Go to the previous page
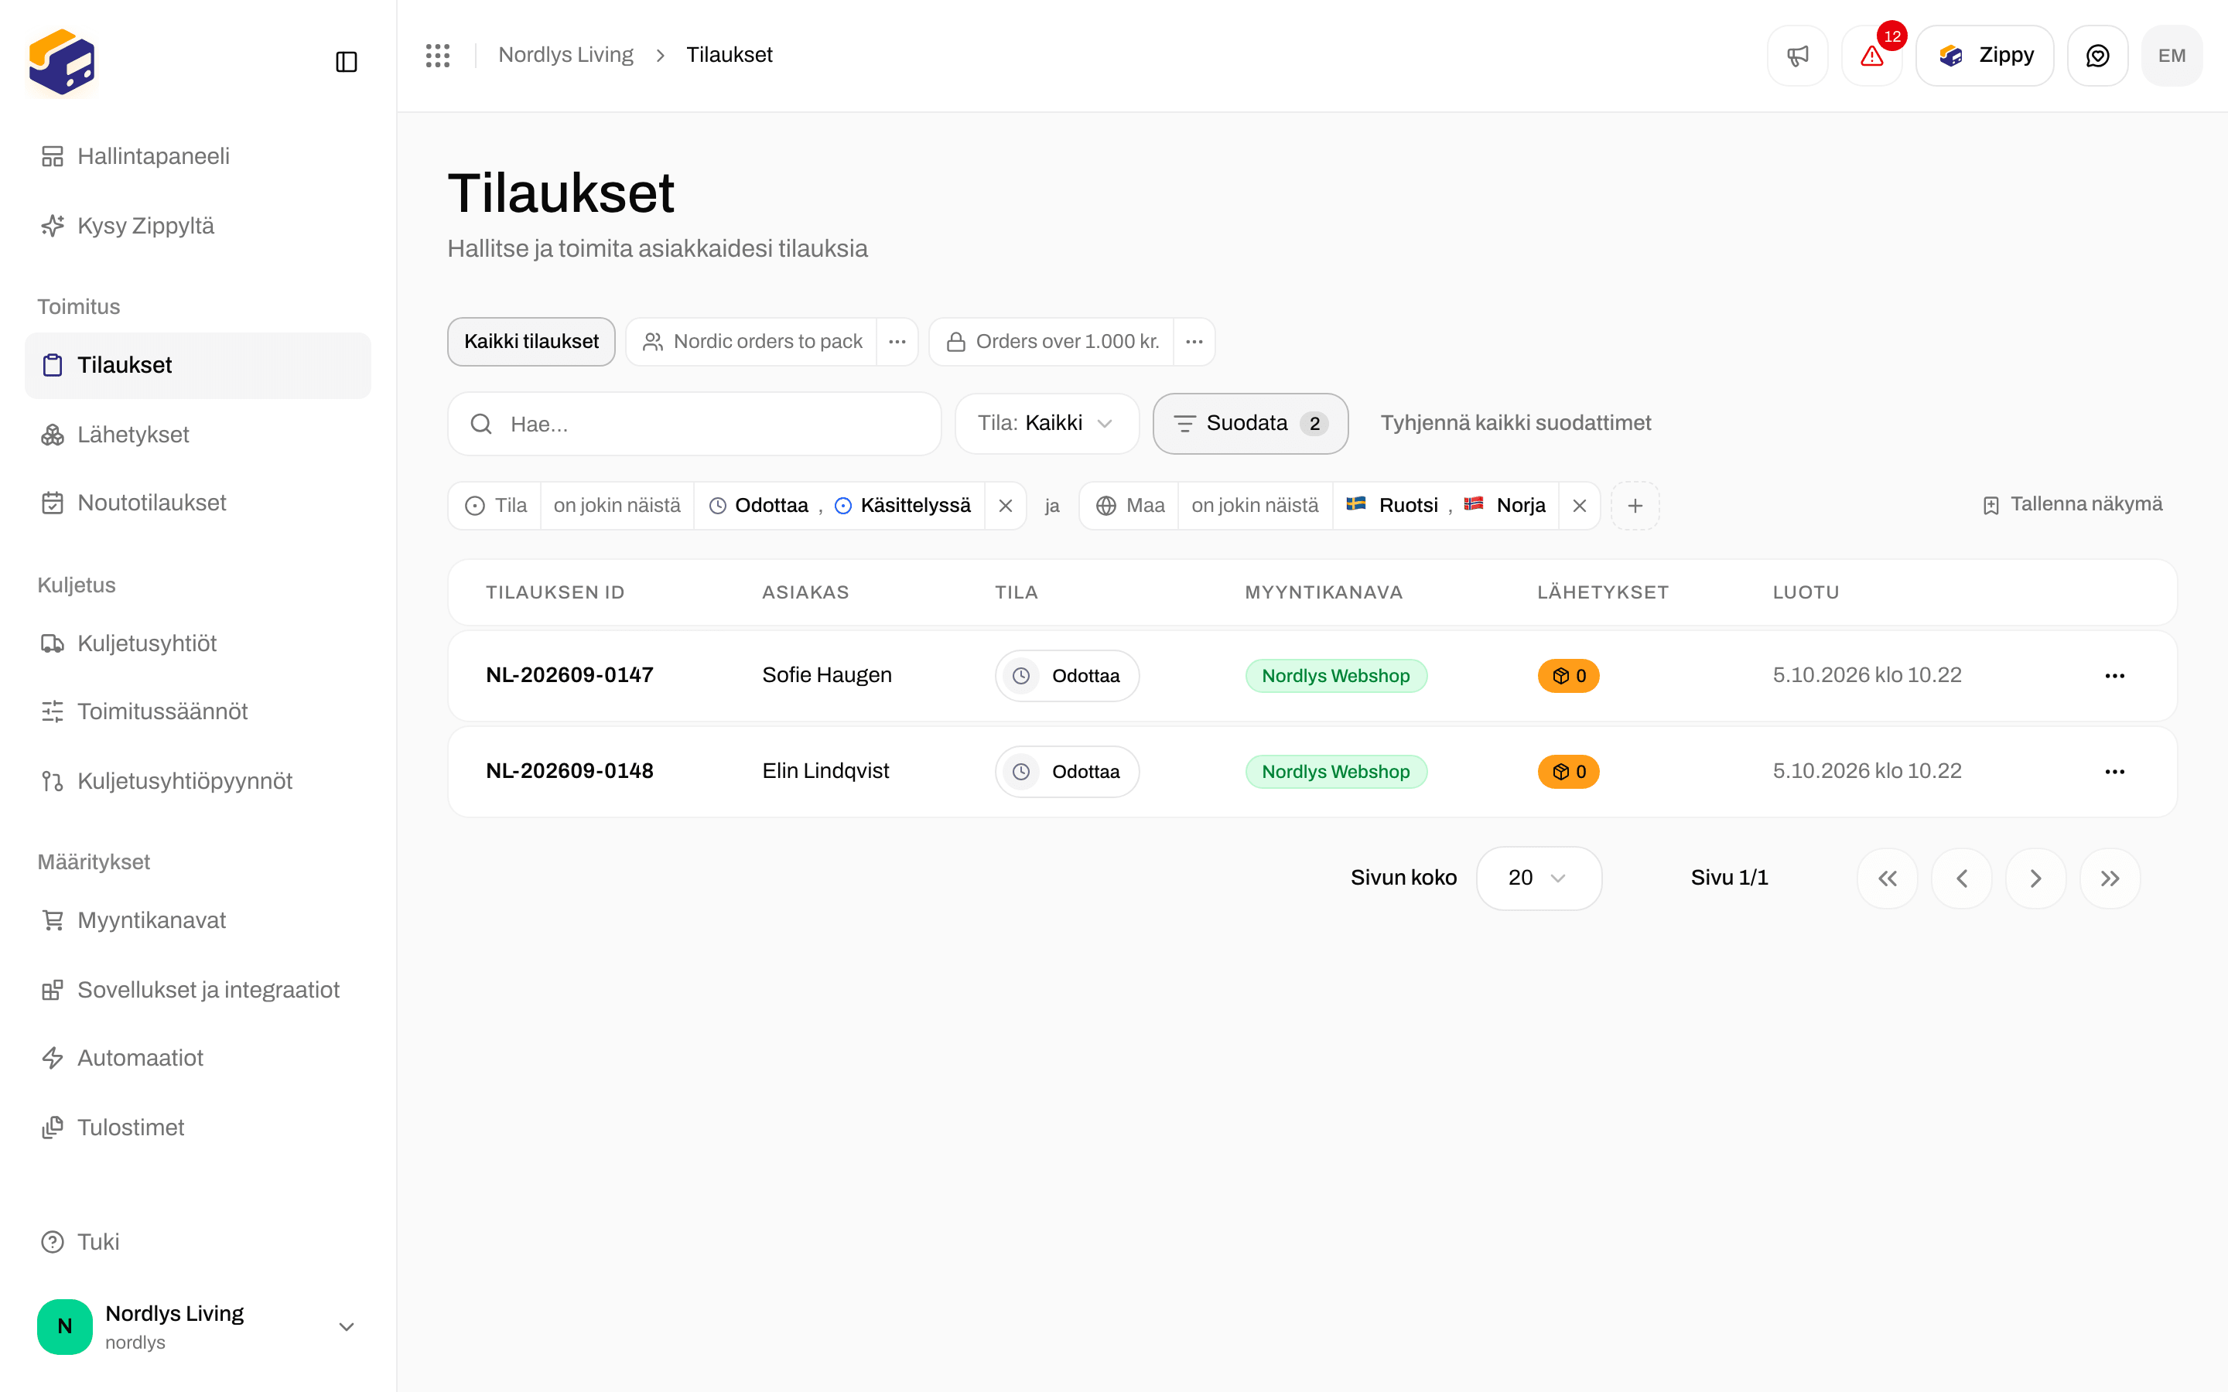 point(1962,879)
